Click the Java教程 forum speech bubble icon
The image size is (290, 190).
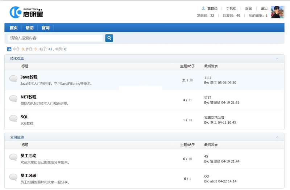[13, 79]
